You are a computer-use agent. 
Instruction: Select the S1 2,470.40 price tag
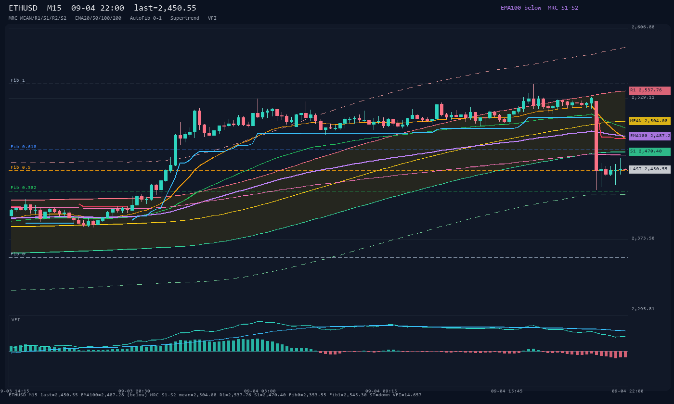649,151
